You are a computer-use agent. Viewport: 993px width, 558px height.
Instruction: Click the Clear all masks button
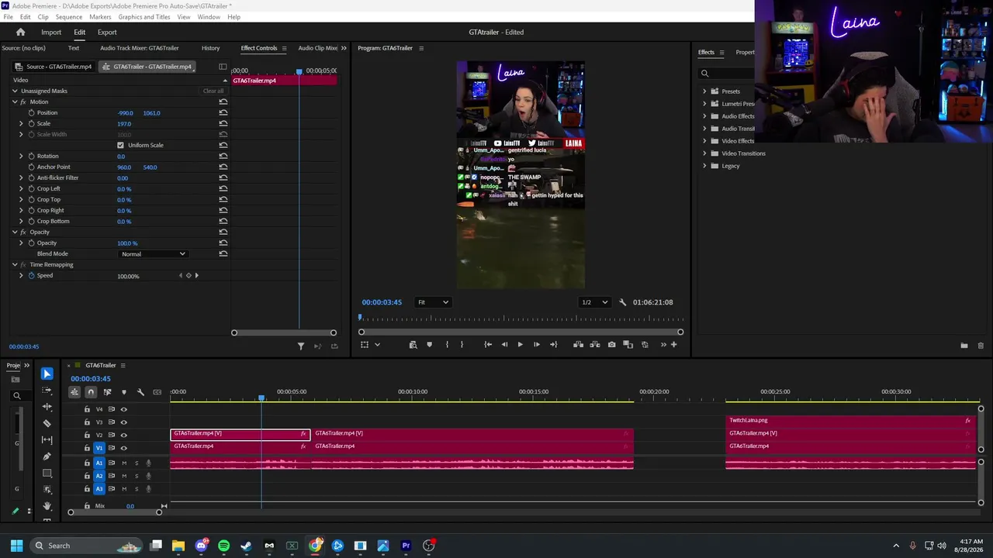click(x=213, y=91)
